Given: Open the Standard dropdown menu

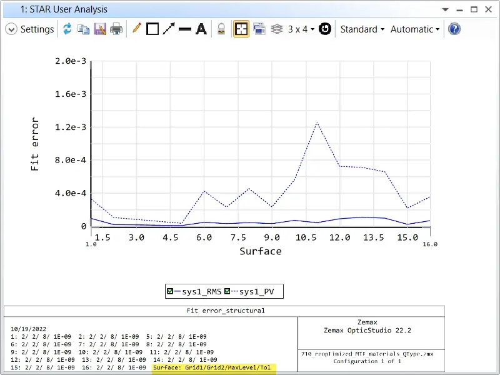Looking at the screenshot, I should 362,29.
